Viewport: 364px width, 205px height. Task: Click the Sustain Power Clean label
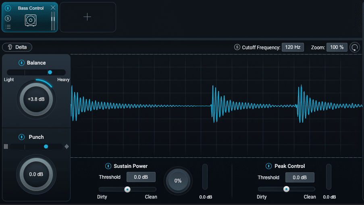[x=151, y=197]
